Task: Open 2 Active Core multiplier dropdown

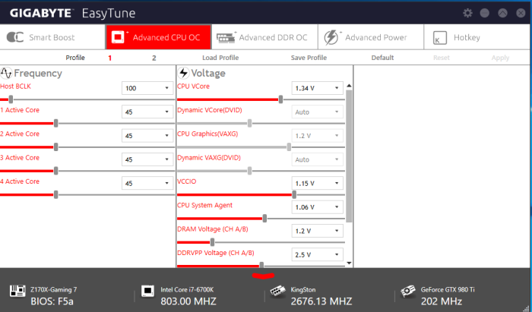Action: pyautogui.click(x=147, y=136)
